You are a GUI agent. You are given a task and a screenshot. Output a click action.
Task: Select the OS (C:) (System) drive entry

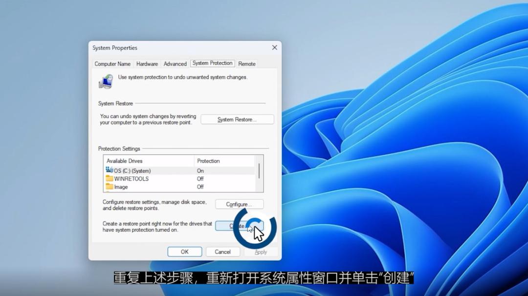click(147, 170)
